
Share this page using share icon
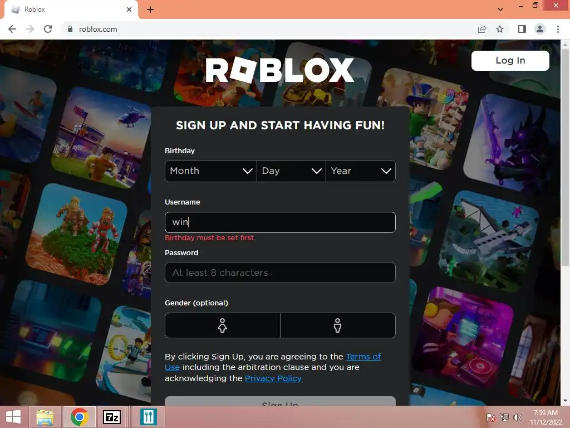click(x=482, y=29)
